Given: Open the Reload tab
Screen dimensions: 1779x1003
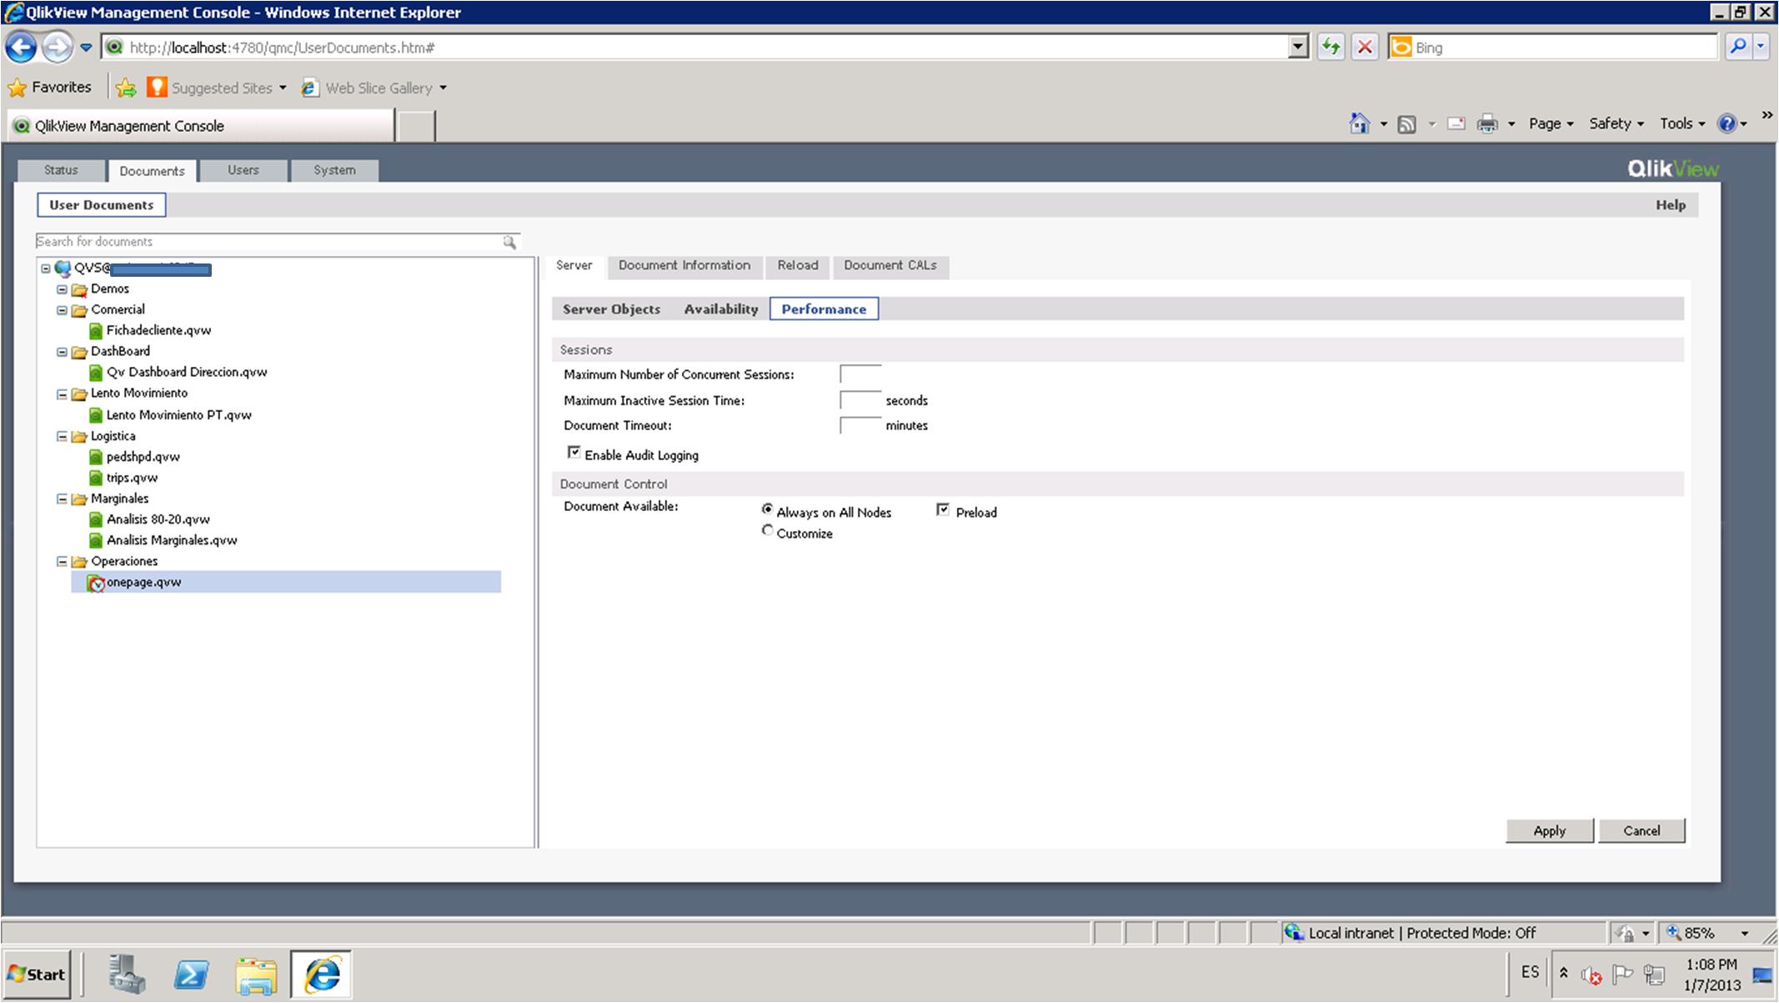Looking at the screenshot, I should (798, 265).
